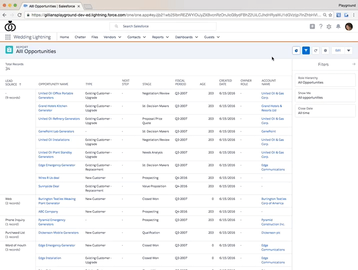The width and height of the screenshot is (358, 270).
Task: Expand the Dashboards menu chevron
Action: click(x=196, y=37)
